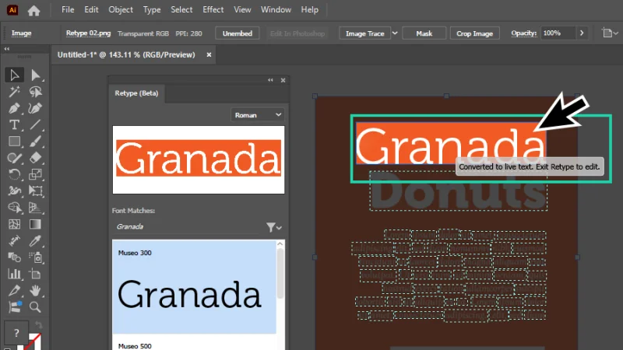This screenshot has height=350, width=623.
Task: Choose the Column Graph tool
Action: click(14, 274)
